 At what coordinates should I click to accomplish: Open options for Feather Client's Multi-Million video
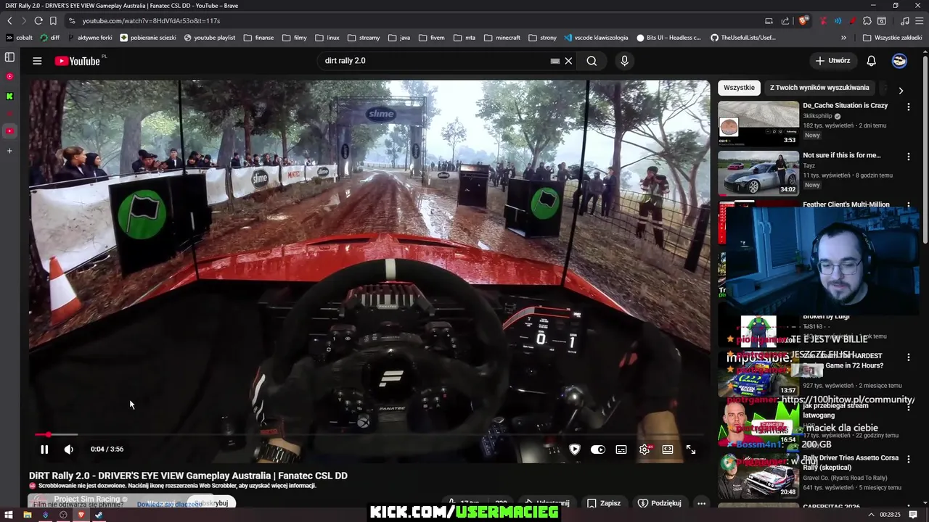pyautogui.click(x=908, y=206)
